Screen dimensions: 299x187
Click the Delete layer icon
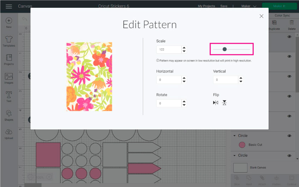pyautogui.click(x=292, y=23)
